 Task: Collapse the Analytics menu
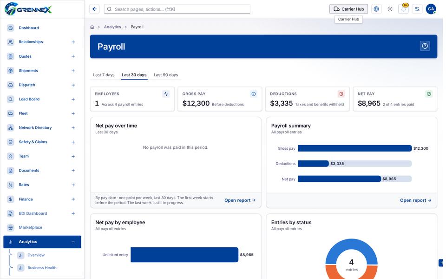click(x=73, y=242)
